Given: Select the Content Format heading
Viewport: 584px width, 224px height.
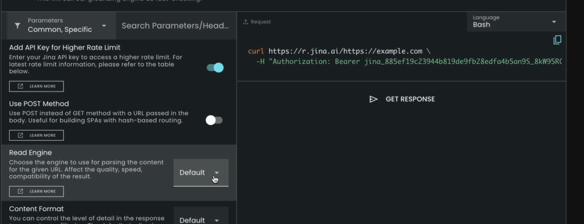Looking at the screenshot, I should pos(36,209).
